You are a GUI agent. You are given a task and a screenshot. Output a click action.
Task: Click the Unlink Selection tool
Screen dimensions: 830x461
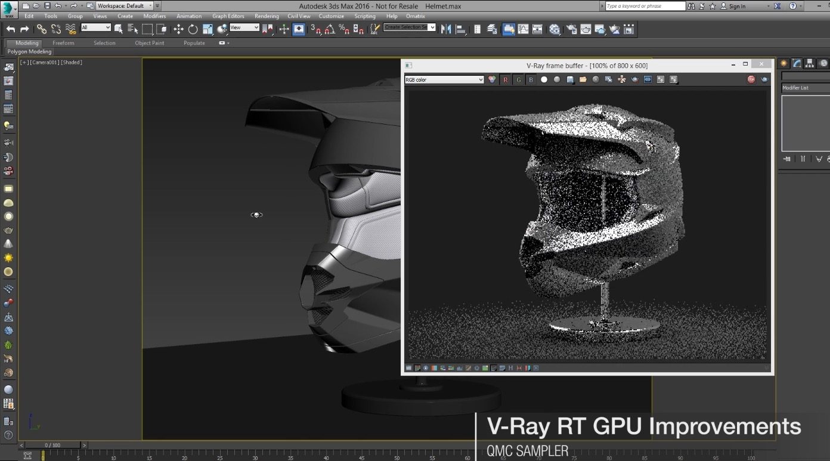pyautogui.click(x=56, y=29)
